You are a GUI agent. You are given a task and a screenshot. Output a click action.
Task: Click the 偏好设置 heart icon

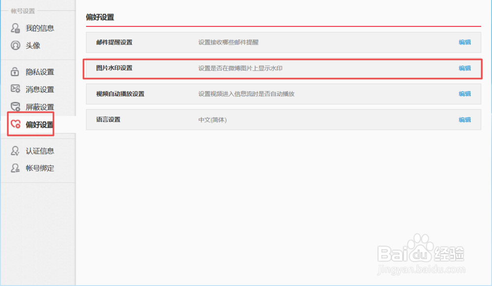pos(15,124)
